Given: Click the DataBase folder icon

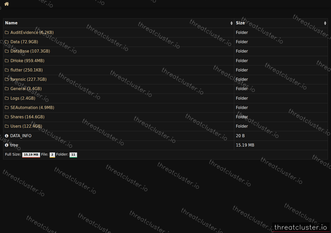Looking at the screenshot, I should (x=7, y=51).
